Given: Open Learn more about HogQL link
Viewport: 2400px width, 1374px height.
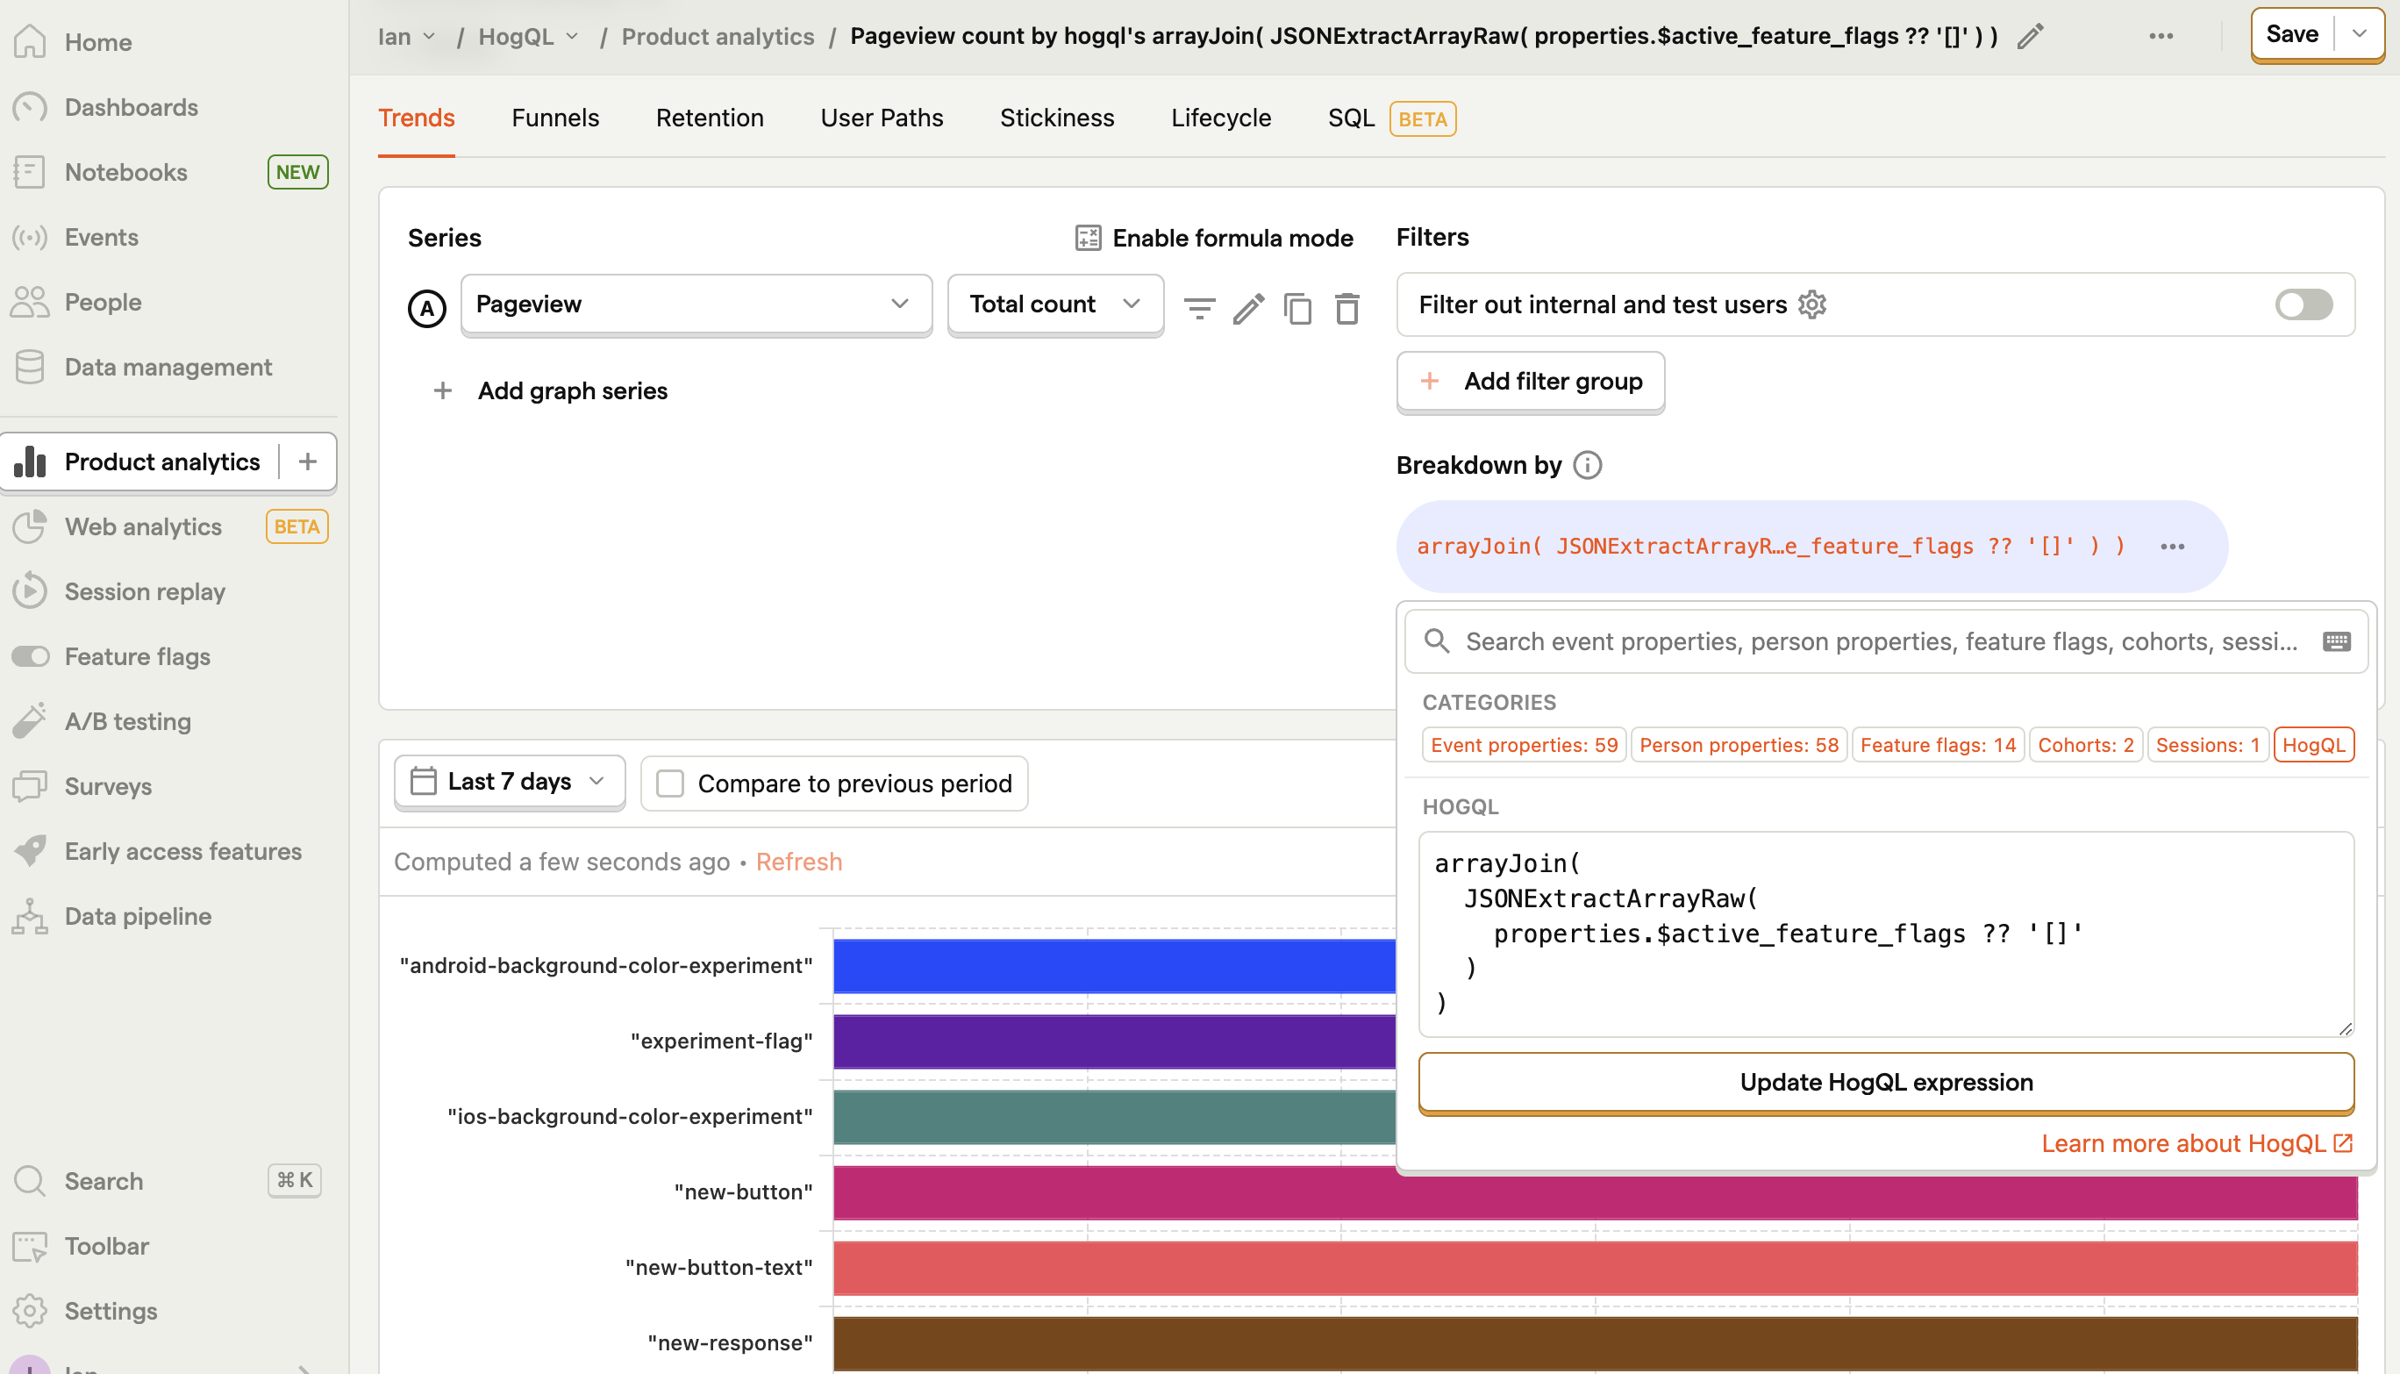Looking at the screenshot, I should click(x=2196, y=1142).
